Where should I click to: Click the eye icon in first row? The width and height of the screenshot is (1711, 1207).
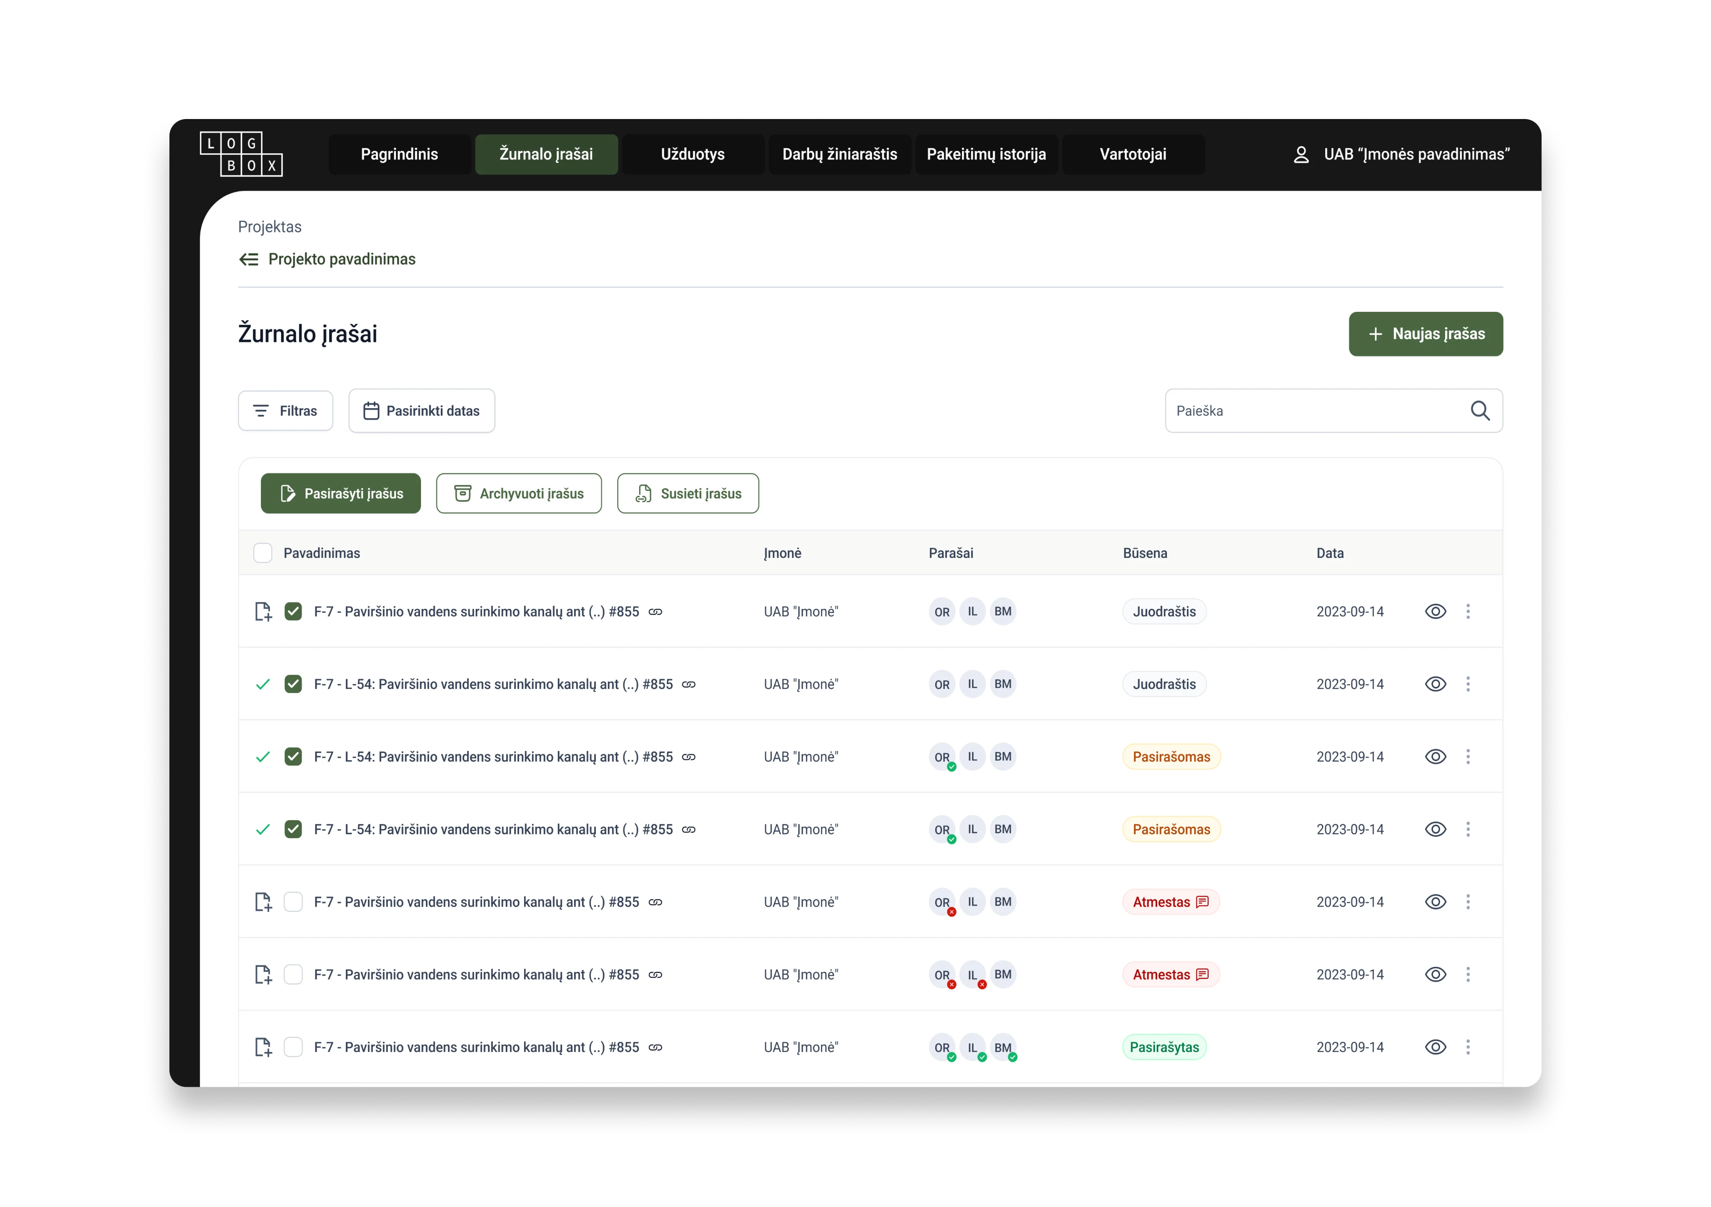click(x=1435, y=611)
